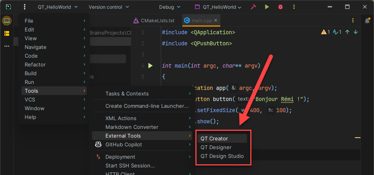
Task: Click the Build hammer icon
Action: click(253, 7)
